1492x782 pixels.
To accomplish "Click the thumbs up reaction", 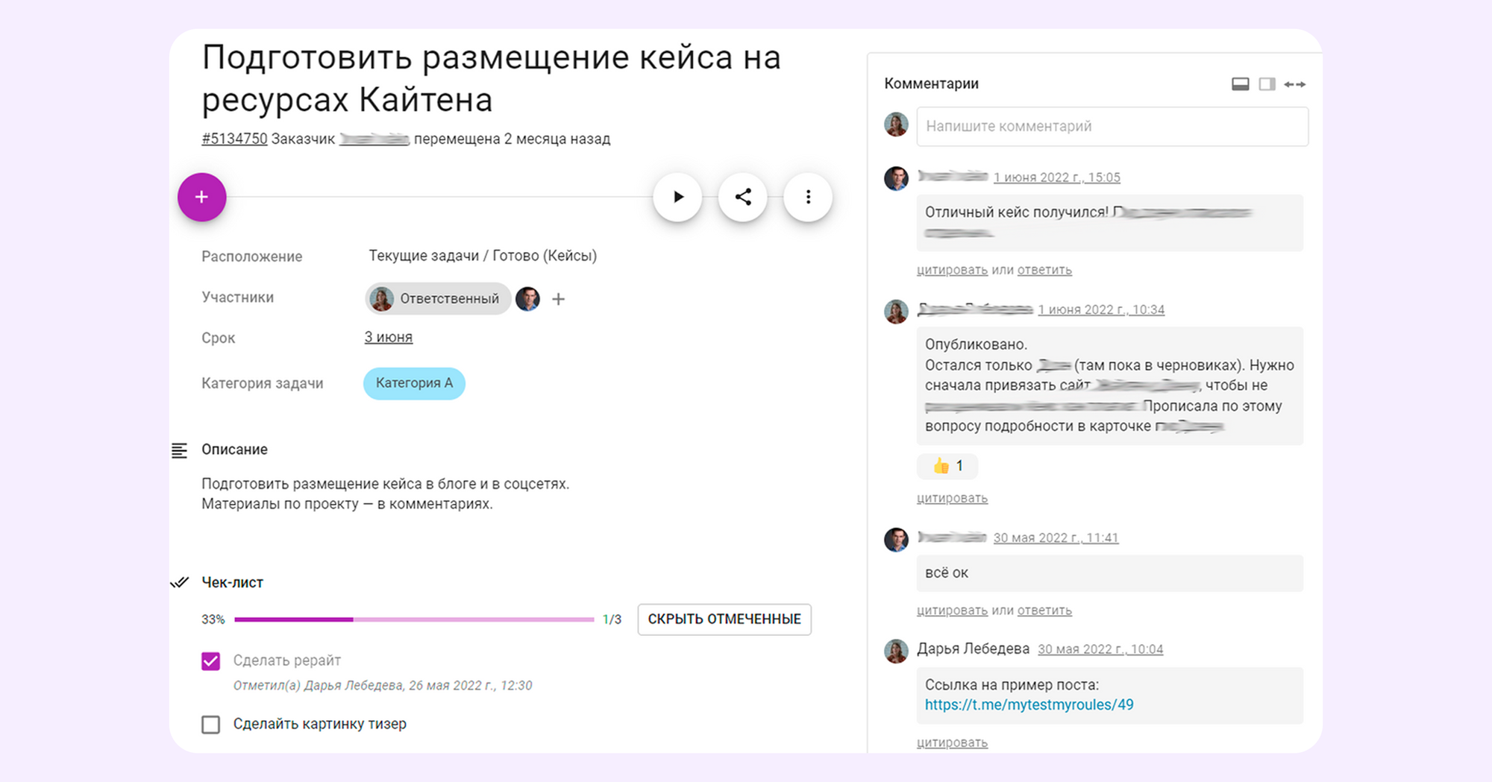I will 947,466.
